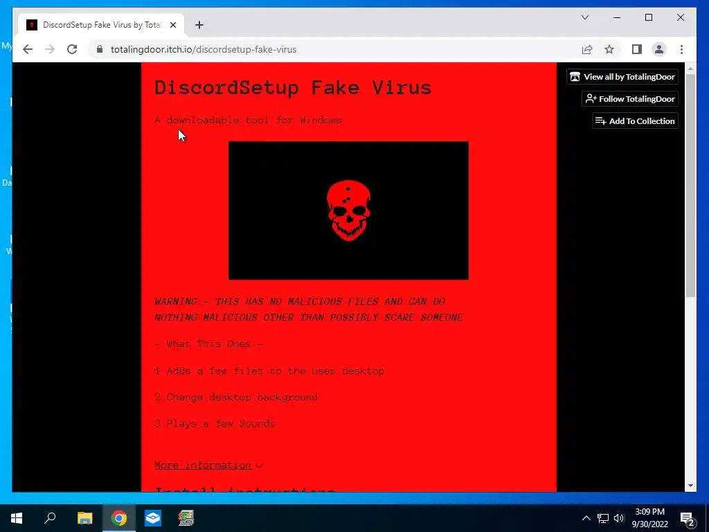
Task: Reload the current page
Action: point(72,49)
